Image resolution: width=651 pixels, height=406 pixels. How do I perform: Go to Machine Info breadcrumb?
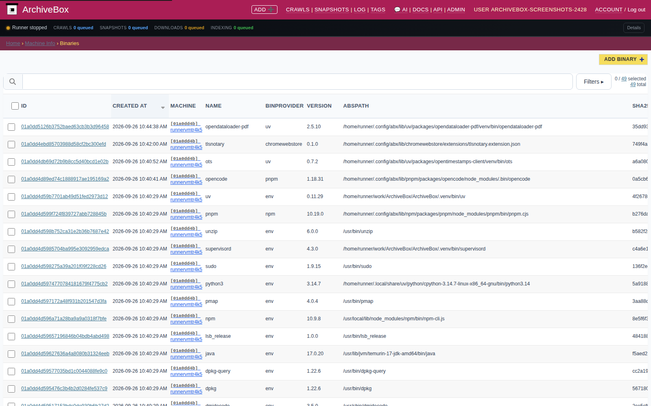click(x=40, y=43)
